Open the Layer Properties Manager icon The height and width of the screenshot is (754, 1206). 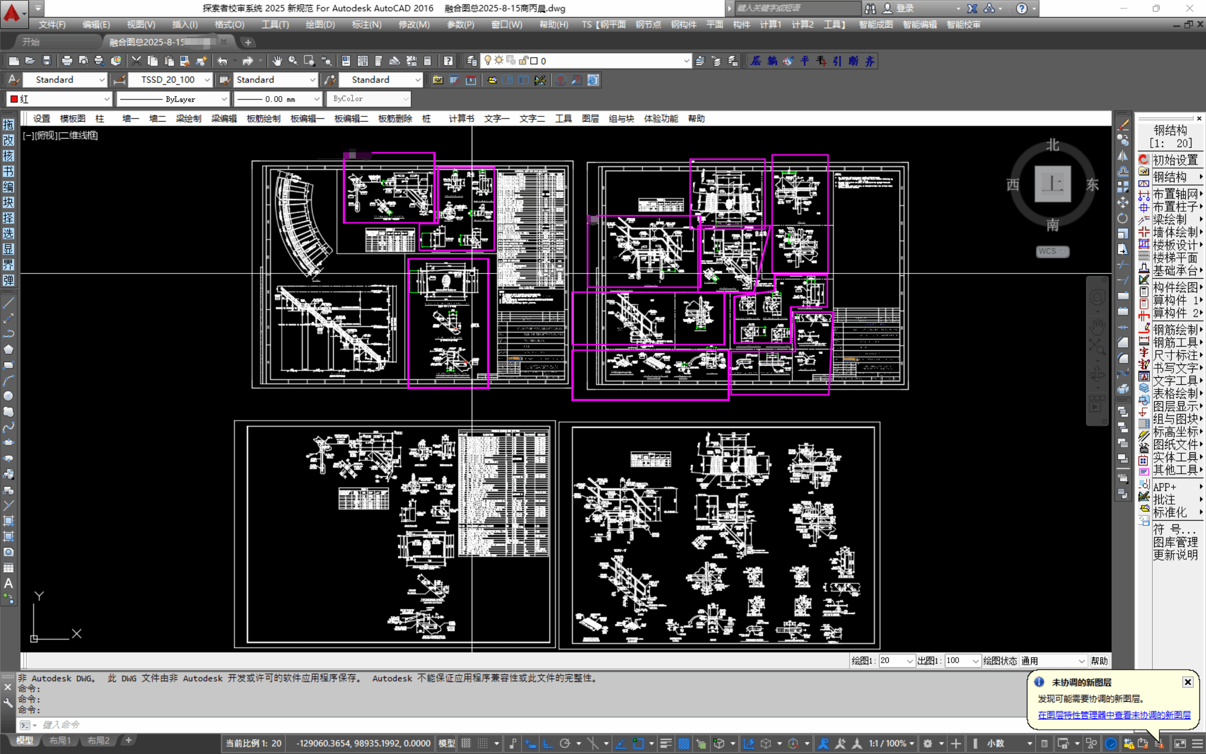[471, 61]
